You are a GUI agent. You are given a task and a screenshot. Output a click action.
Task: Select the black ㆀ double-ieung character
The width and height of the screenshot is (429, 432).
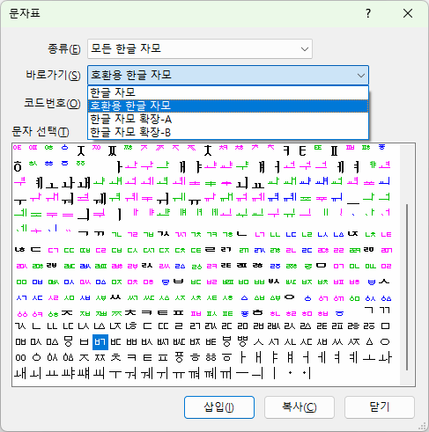pyautogui.click(x=20, y=358)
